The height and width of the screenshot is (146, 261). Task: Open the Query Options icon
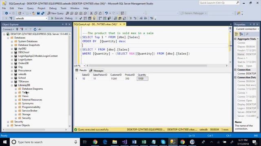pos(90,18)
